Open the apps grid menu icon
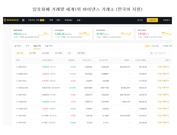 (23, 20)
